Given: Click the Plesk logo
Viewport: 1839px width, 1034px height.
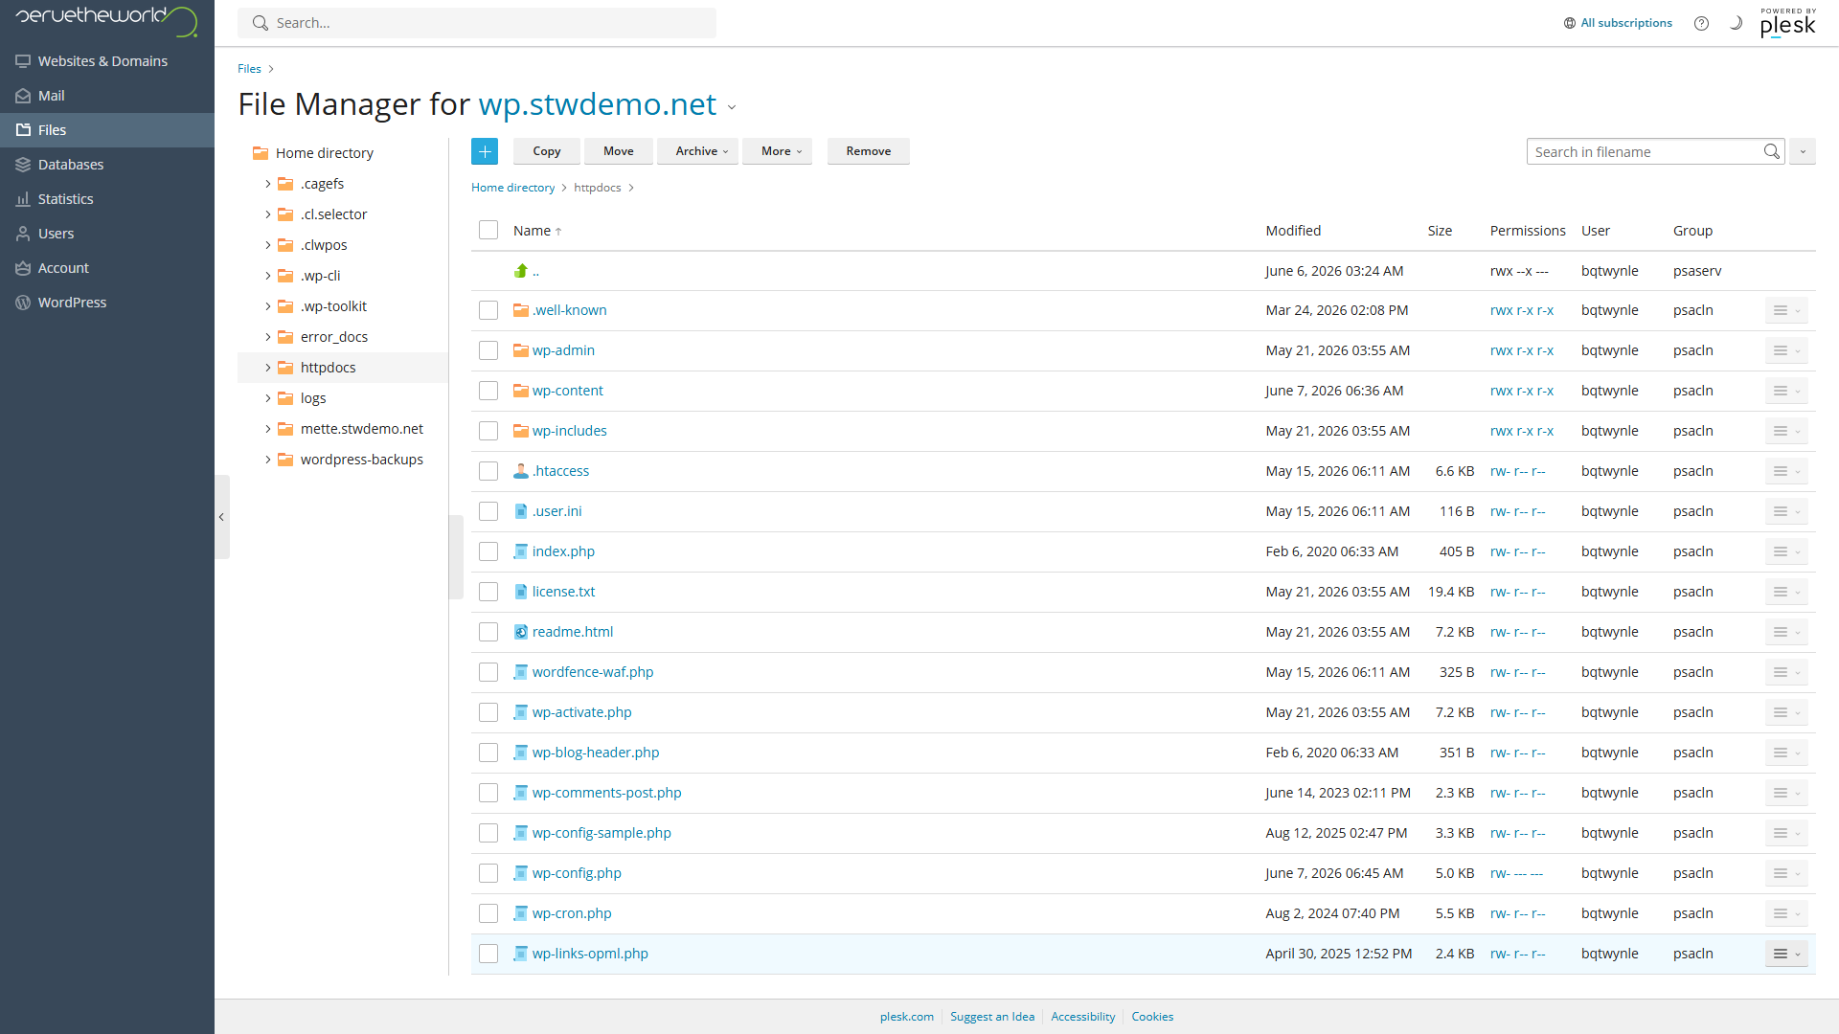Looking at the screenshot, I should tap(1787, 23).
